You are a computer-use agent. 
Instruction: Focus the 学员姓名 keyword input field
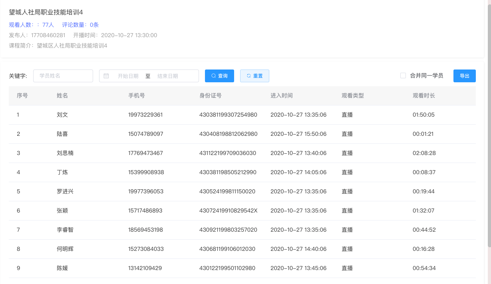63,76
